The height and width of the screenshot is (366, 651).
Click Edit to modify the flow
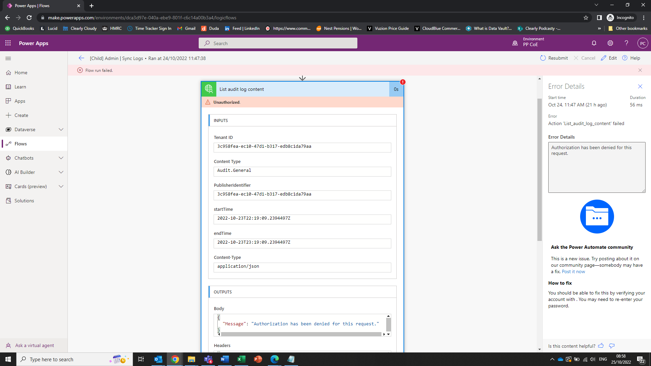click(609, 58)
